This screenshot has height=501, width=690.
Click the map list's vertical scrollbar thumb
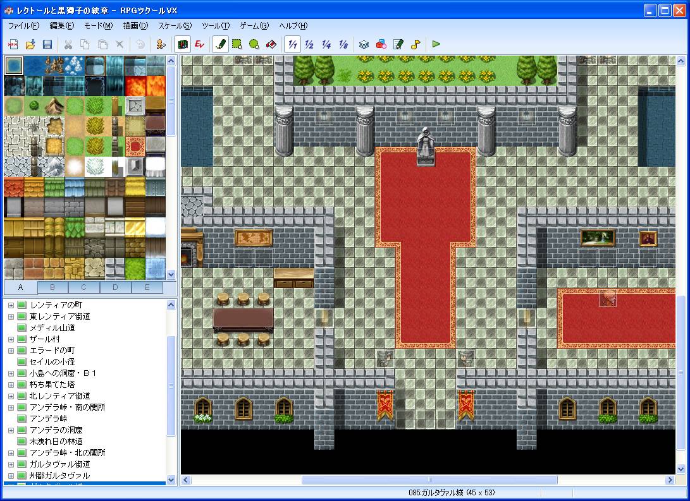click(171, 386)
